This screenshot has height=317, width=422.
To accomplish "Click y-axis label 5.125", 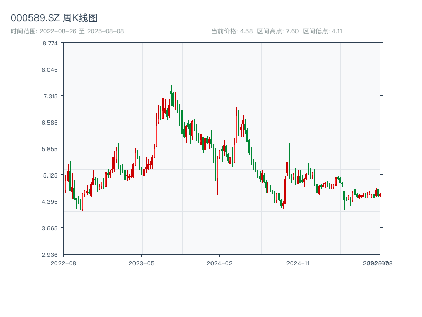I will click(x=50, y=175).
